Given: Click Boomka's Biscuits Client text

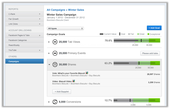Looking at the screenshot, I should click(x=58, y=20).
